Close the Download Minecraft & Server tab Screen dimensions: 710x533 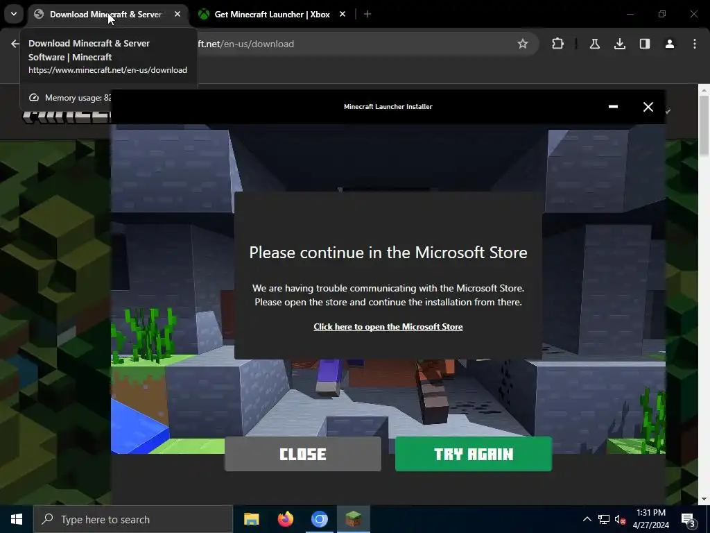(177, 14)
